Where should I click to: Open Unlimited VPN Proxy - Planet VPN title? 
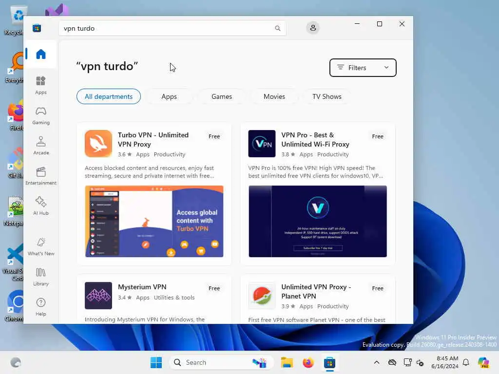316,292
